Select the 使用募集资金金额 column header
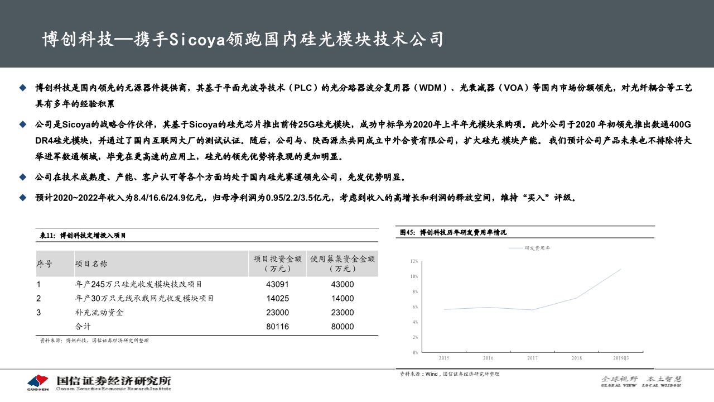Image resolution: width=714 pixels, height=402 pixels. point(342,262)
